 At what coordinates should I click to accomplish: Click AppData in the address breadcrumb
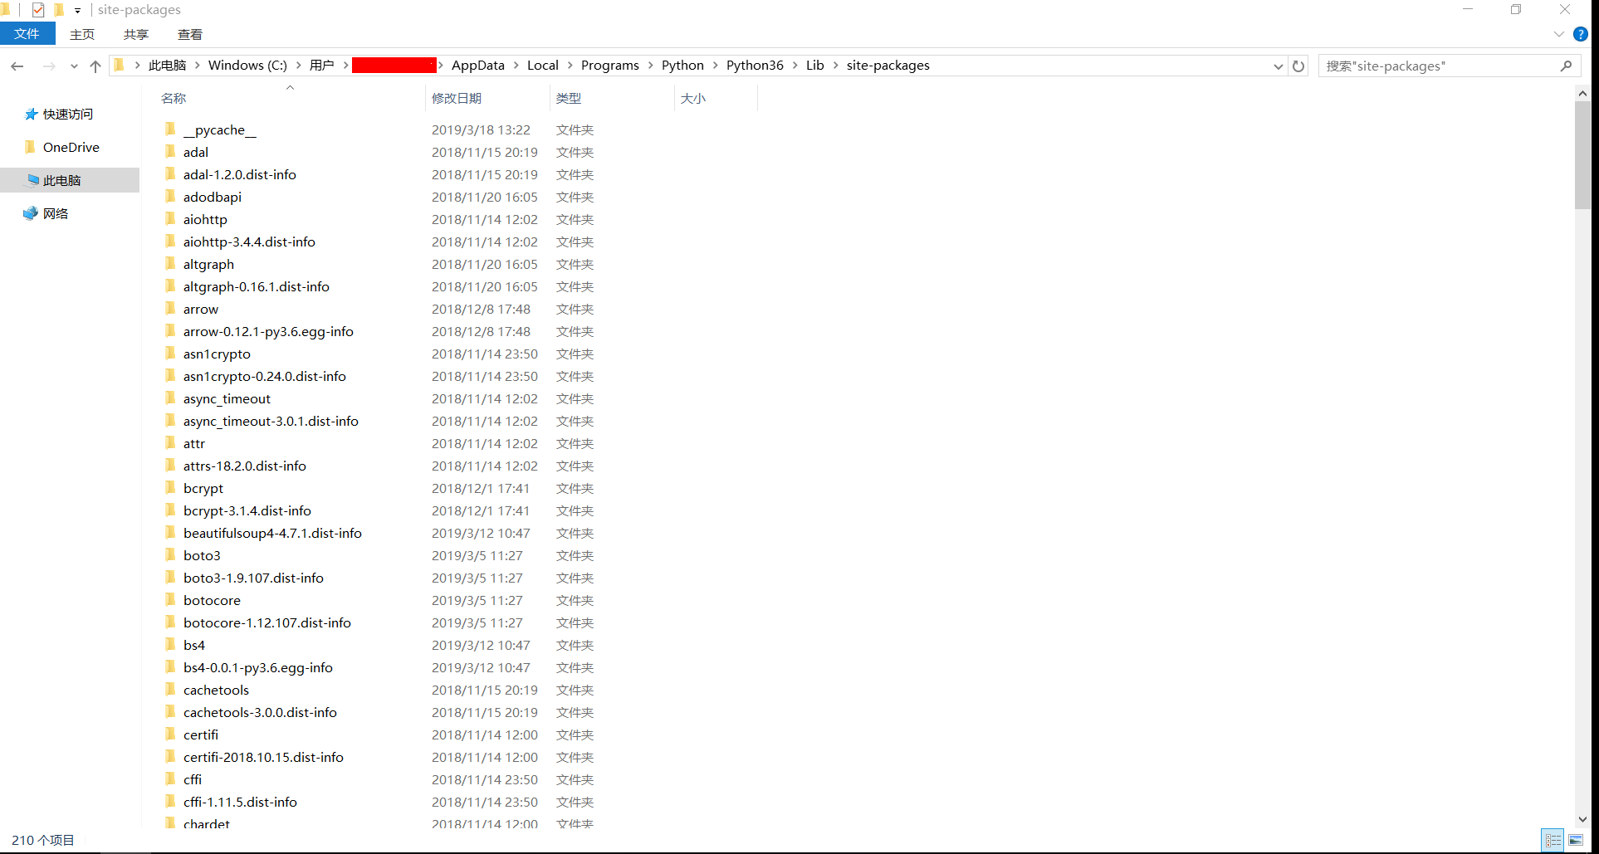coord(478,66)
